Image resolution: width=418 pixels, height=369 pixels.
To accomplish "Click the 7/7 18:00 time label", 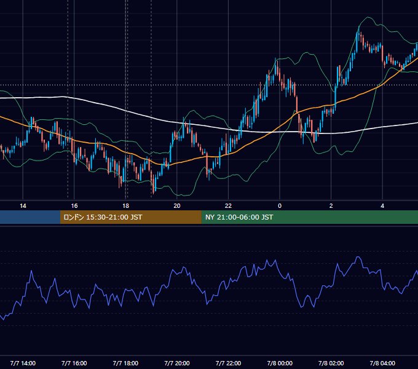I will tap(125, 363).
